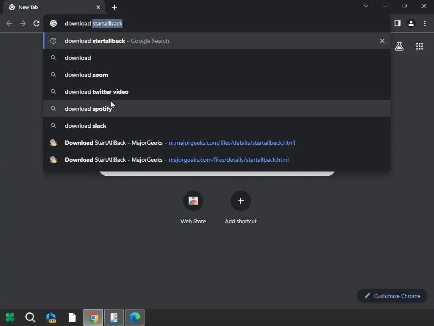Open the majorgeeks.com StartAllBack desktop link
434x326 pixels.
tap(217, 160)
